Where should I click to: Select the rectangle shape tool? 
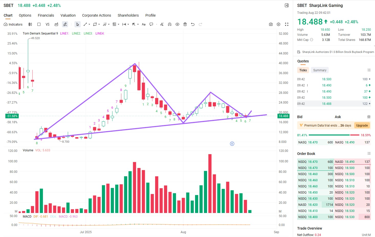(95, 25)
